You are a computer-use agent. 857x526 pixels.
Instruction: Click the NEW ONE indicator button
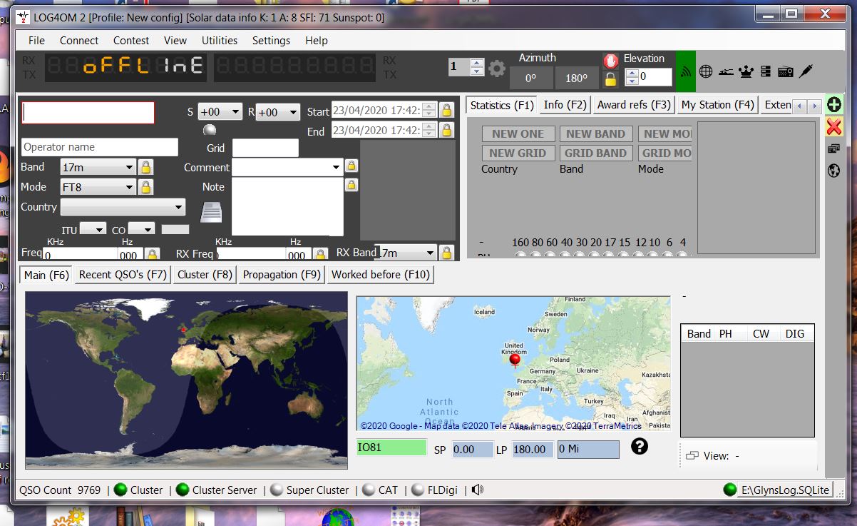[x=518, y=133]
